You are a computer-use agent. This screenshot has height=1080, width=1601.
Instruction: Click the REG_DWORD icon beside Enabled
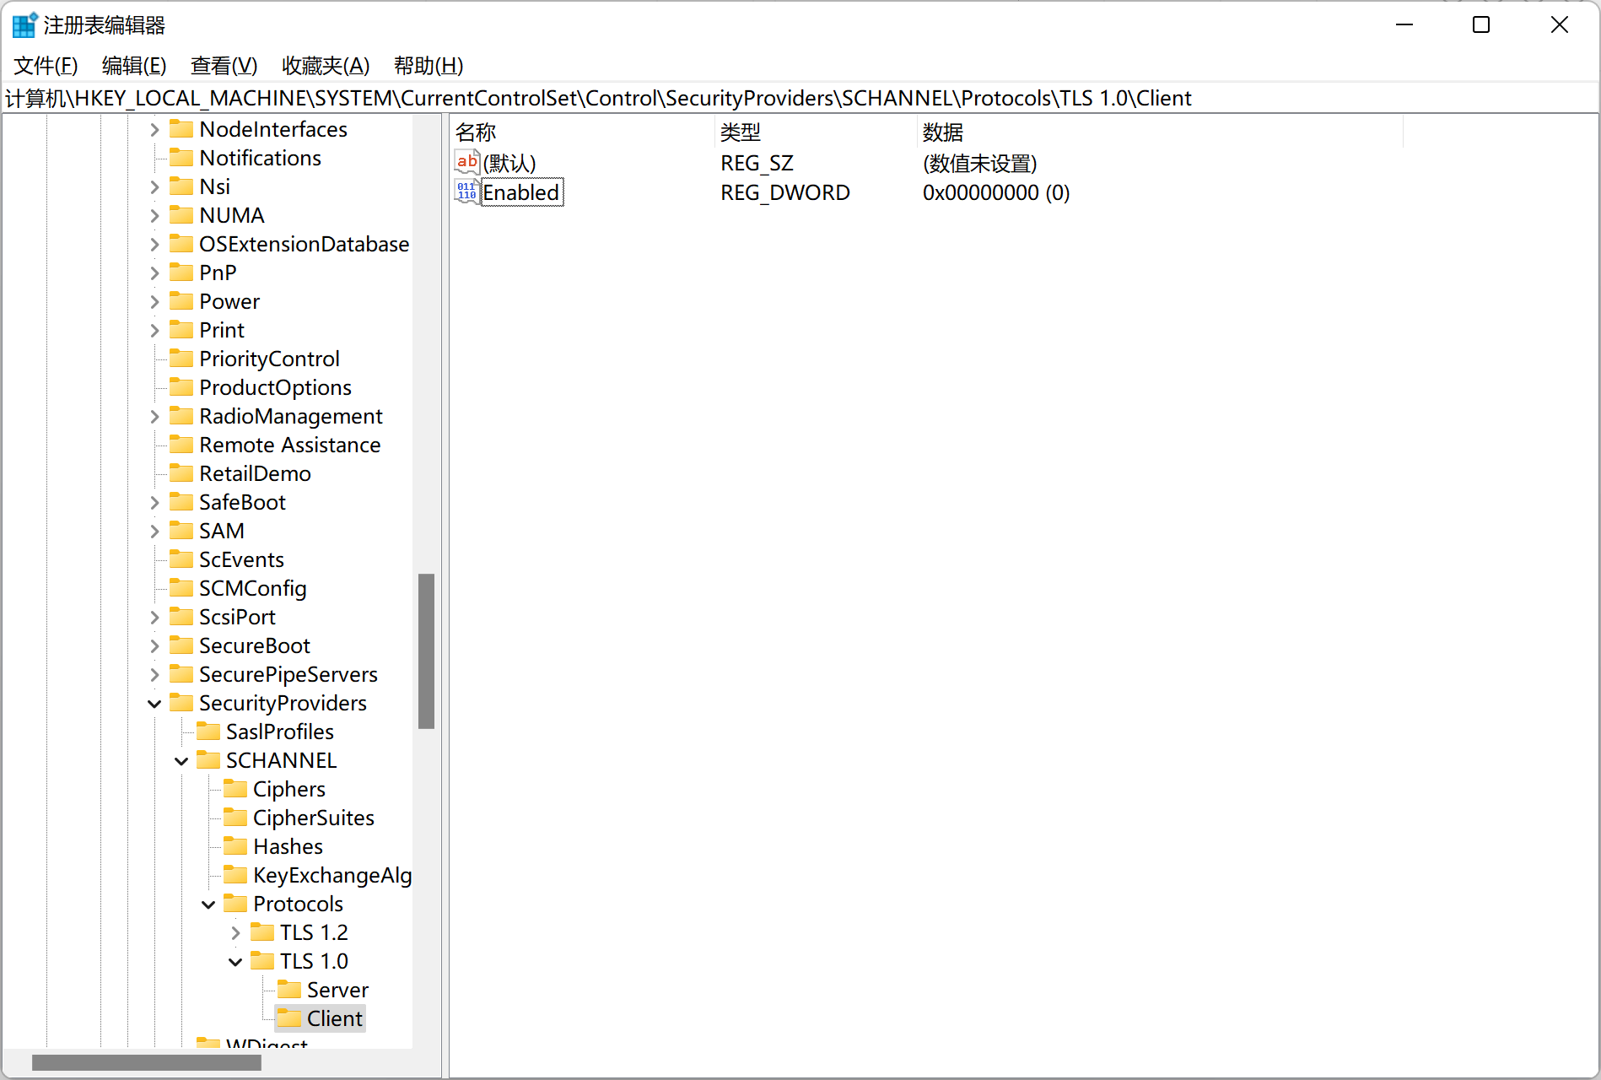coord(466,192)
